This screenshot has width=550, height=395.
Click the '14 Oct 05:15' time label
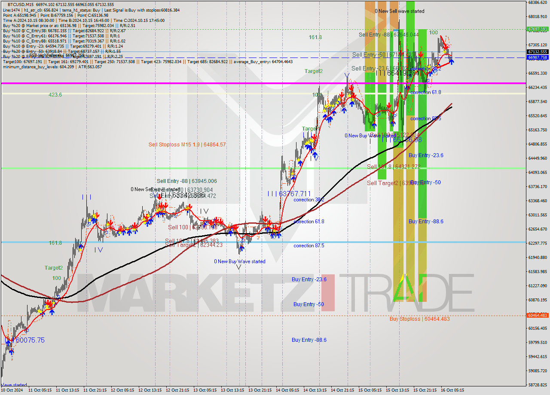pos(287,390)
